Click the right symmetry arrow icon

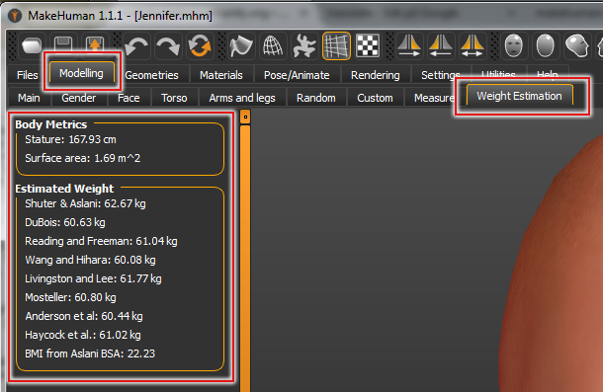[409, 46]
